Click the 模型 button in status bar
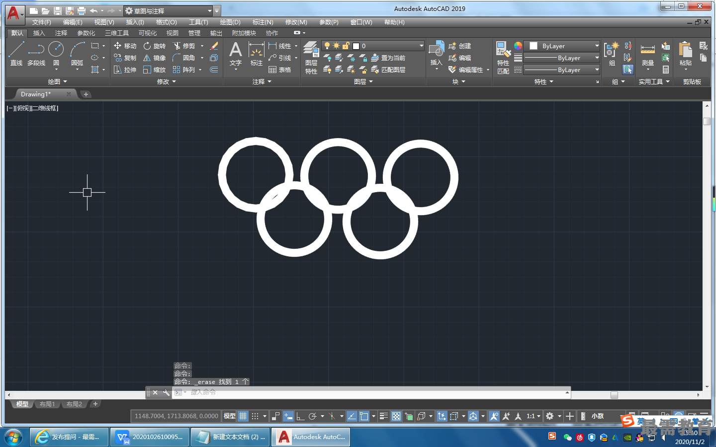This screenshot has height=447, width=716. [229, 416]
